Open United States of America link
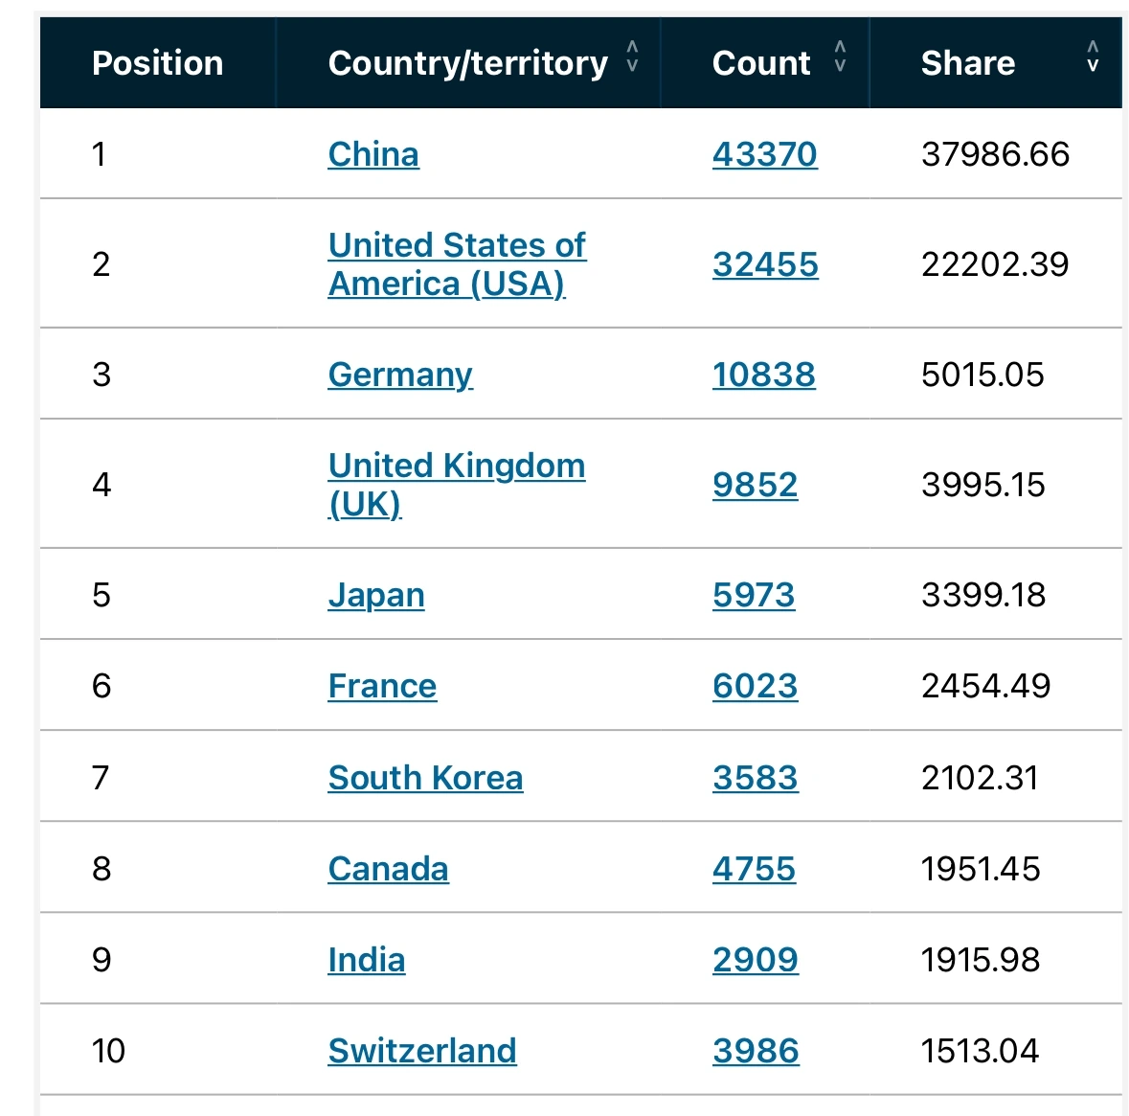1129x1116 pixels. 456,263
